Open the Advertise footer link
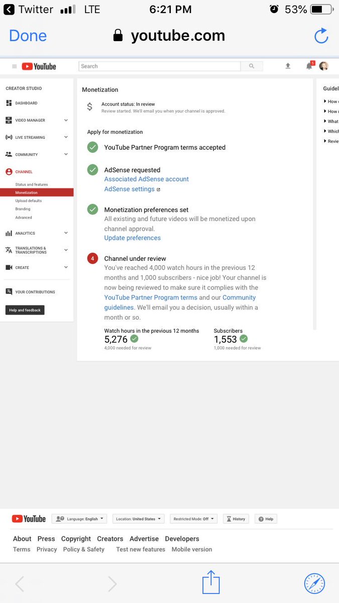 (x=144, y=539)
